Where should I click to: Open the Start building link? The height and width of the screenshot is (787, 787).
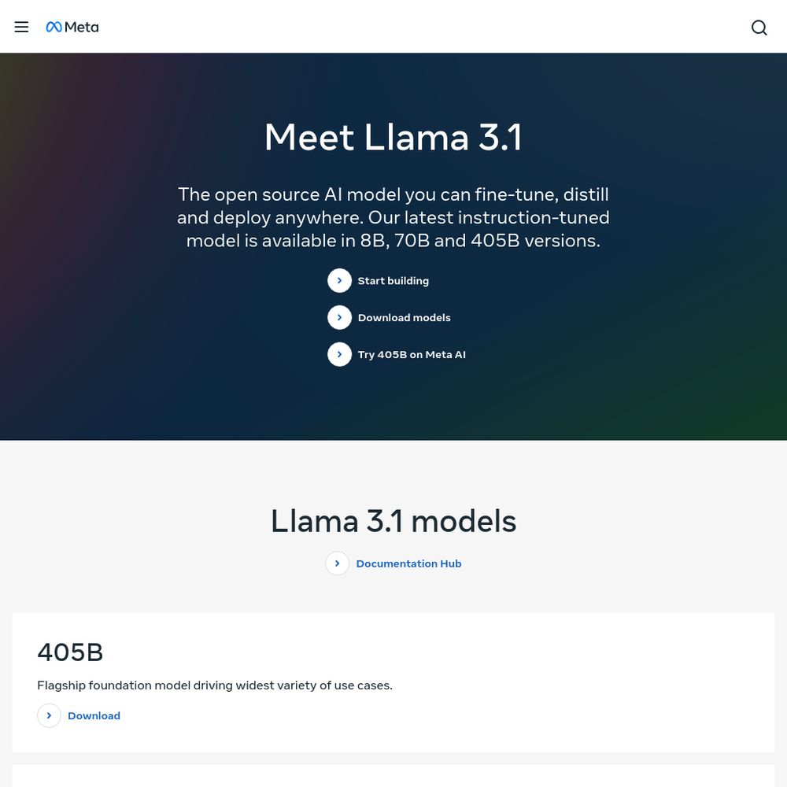pyautogui.click(x=393, y=281)
